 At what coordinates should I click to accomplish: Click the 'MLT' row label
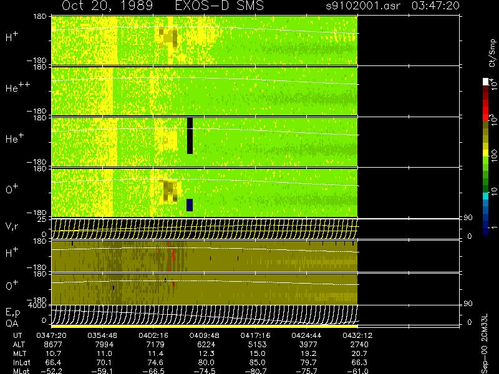19,353
